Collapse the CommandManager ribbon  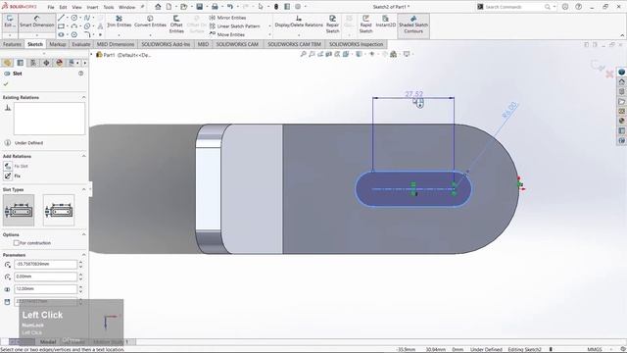coord(622,35)
